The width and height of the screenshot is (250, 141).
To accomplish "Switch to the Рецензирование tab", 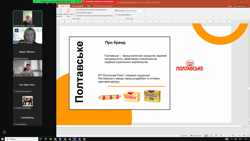I will (78, 6).
